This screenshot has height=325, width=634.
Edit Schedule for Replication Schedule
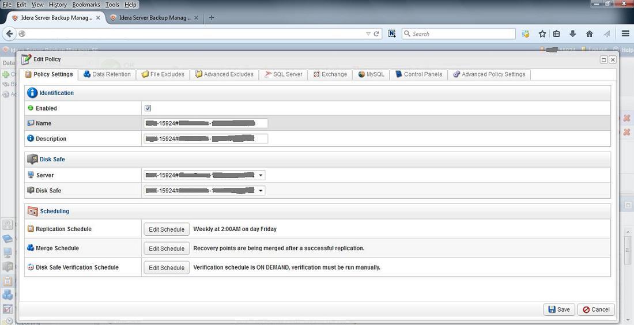[x=167, y=229]
